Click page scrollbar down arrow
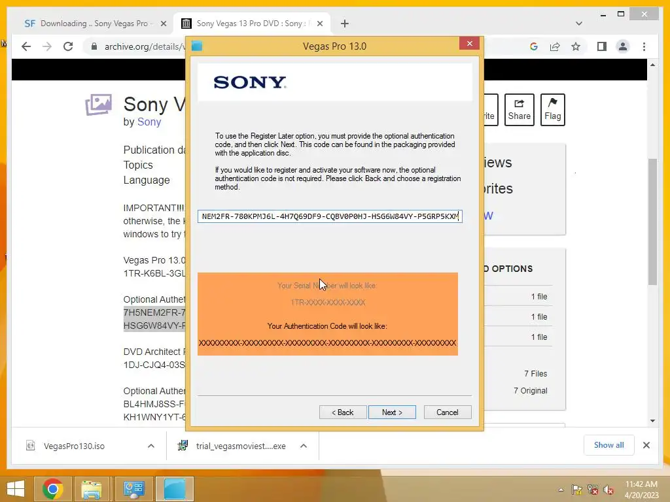The image size is (670, 502). click(652, 421)
